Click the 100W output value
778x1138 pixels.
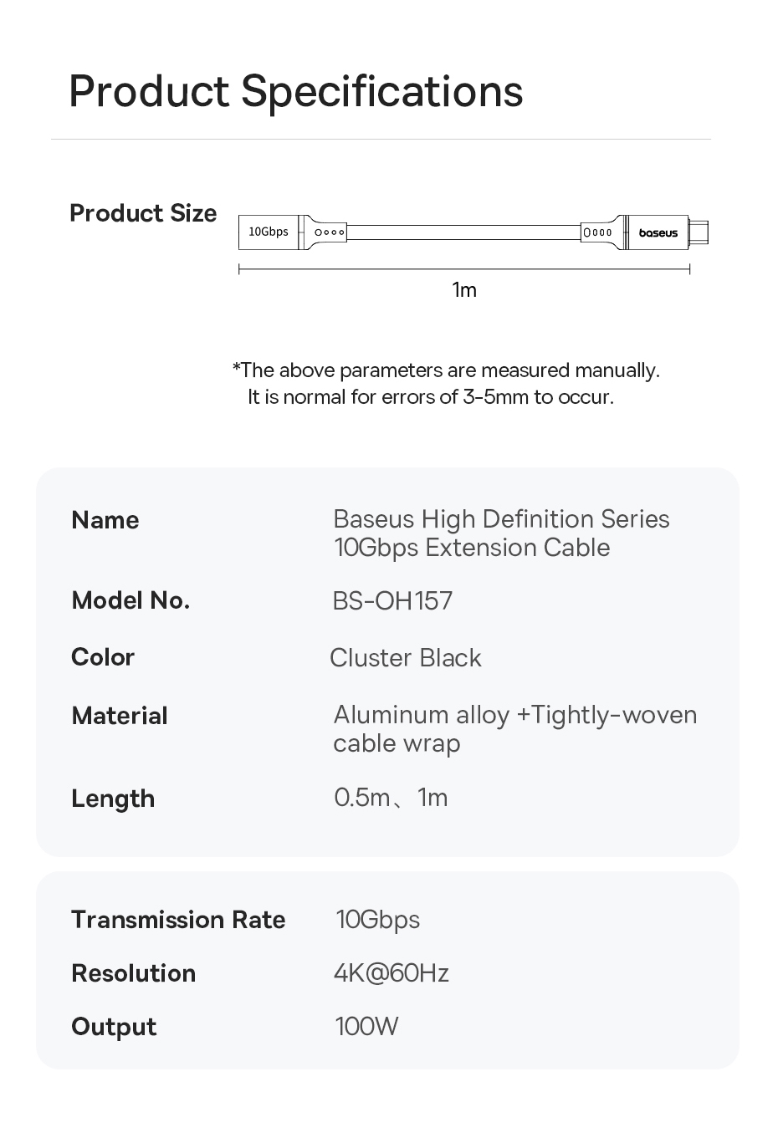pyautogui.click(x=366, y=1027)
